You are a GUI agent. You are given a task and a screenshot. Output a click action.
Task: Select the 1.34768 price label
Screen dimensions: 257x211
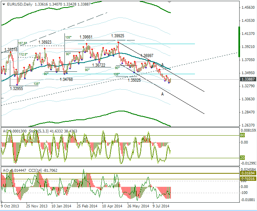coord(66,80)
